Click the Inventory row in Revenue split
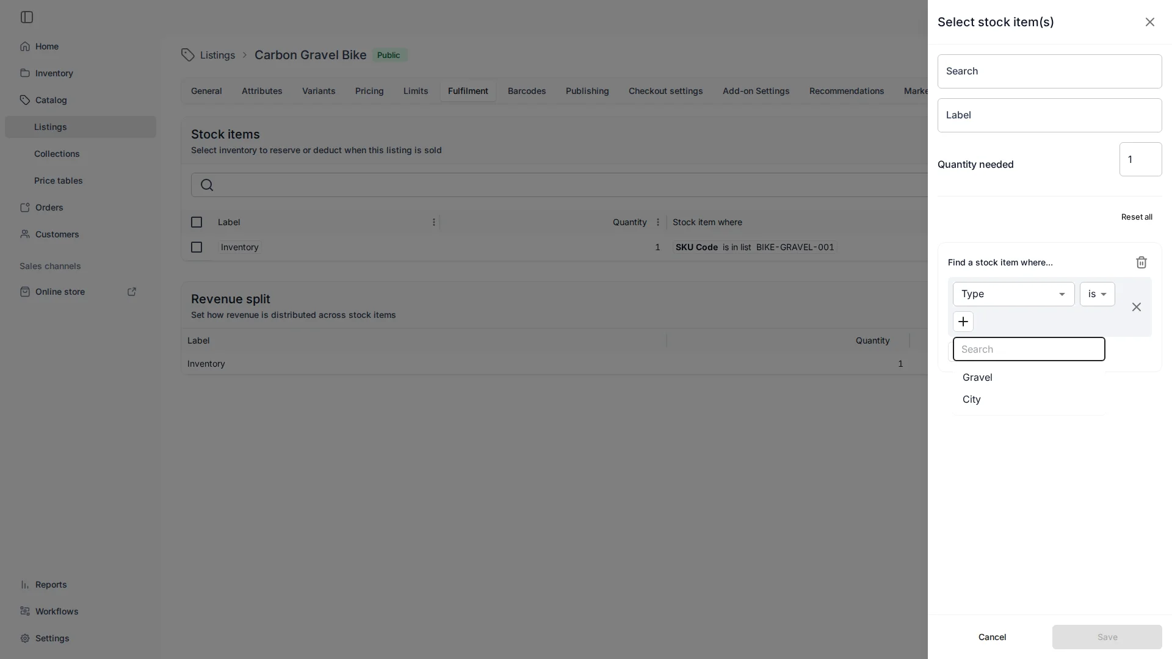Viewport: 1172px width, 659px height. [554, 364]
